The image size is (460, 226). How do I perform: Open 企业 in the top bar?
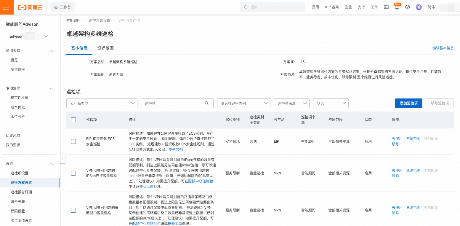348,7
